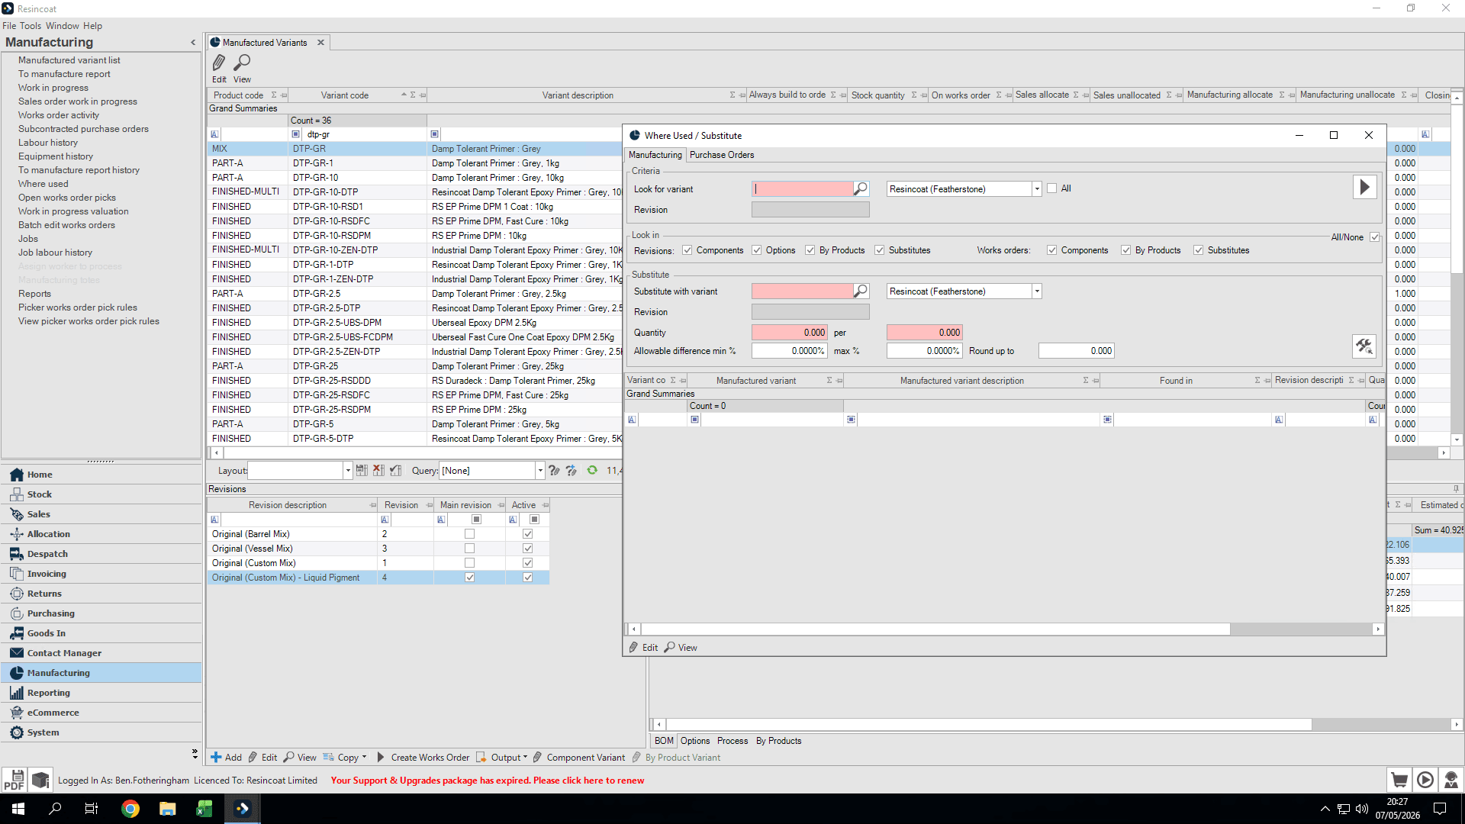The width and height of the screenshot is (1465, 824).
Task: Open the Window menu
Action: click(x=63, y=26)
